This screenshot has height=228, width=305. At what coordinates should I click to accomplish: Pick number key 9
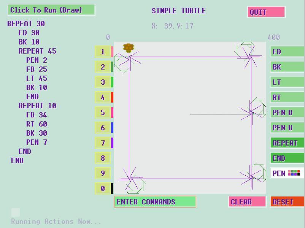[103, 173]
